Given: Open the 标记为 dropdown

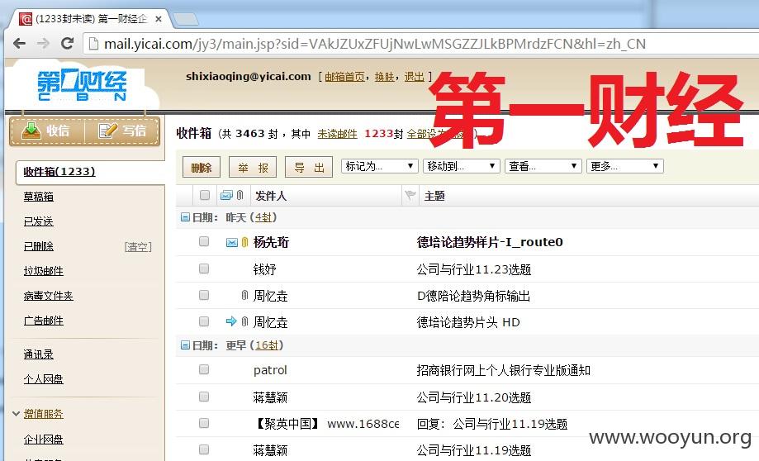Looking at the screenshot, I should tap(380, 166).
